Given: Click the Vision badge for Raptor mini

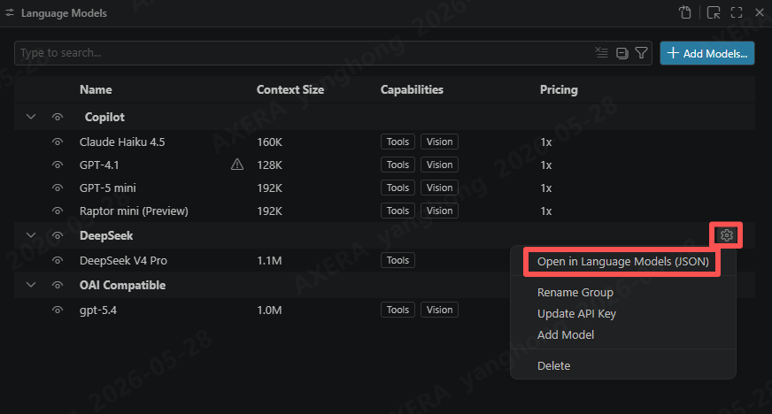Looking at the screenshot, I should click(x=439, y=211).
